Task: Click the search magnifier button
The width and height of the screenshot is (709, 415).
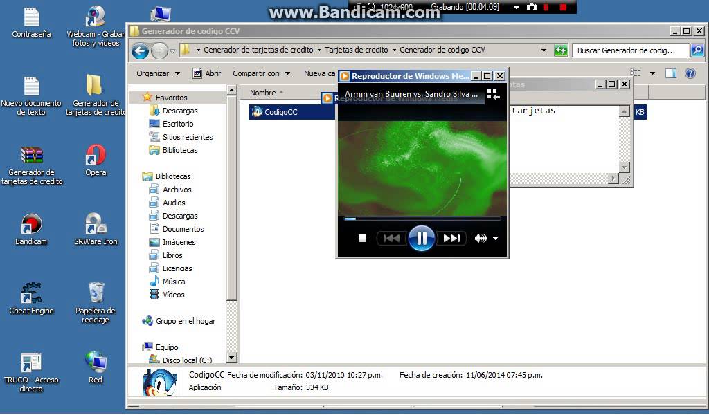Action: [x=697, y=50]
